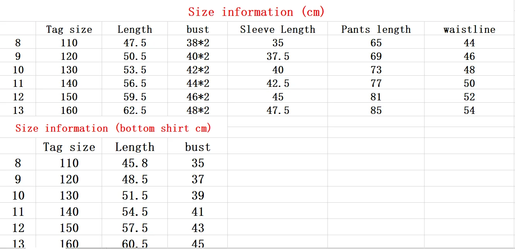Select the Length cell "56.5"
This screenshot has width=515, height=249.
[135, 83]
